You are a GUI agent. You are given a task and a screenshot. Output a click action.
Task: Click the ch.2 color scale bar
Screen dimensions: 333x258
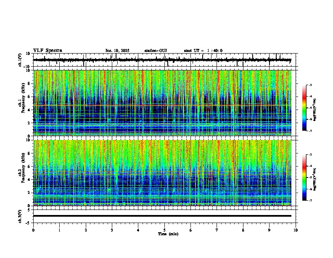304,177
